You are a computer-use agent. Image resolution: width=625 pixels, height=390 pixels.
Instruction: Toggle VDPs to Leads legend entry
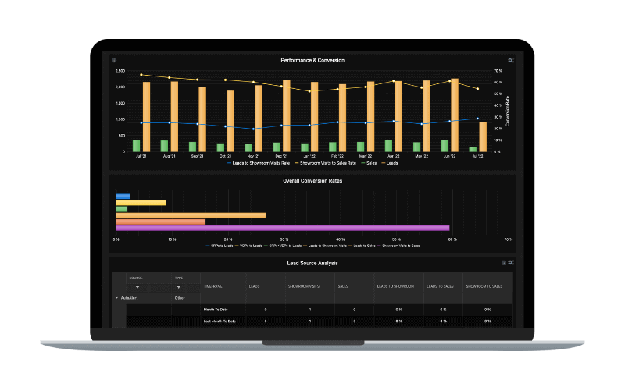(248, 246)
